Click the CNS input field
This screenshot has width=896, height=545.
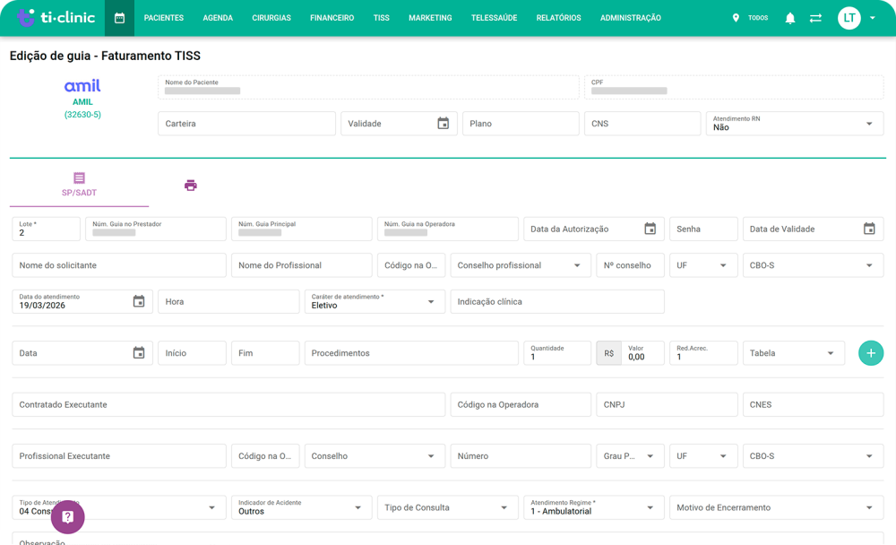pyautogui.click(x=642, y=124)
